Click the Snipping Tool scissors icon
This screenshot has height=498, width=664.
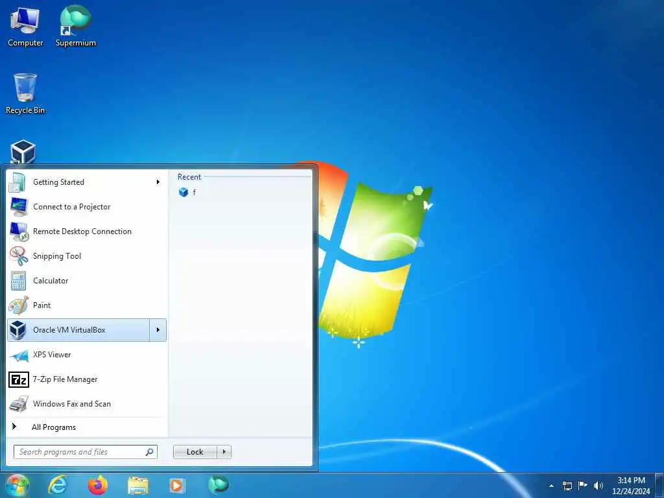coord(19,256)
